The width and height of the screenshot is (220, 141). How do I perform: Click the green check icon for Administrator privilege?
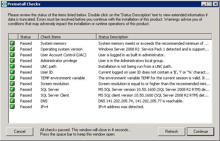[x=12, y=61]
